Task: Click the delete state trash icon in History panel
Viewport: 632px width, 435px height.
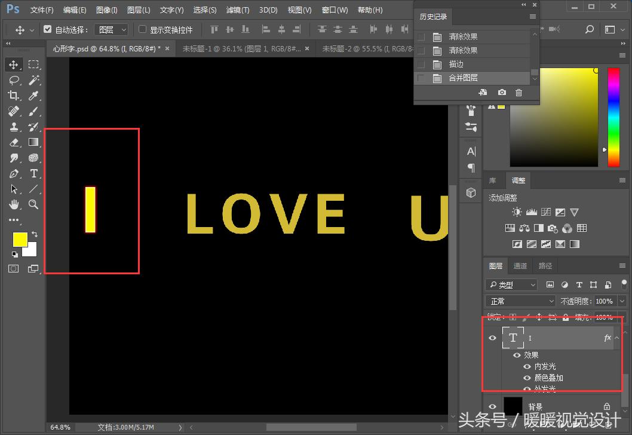Action: (x=519, y=93)
